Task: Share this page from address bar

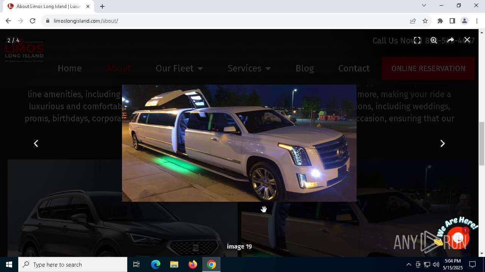Action: pyautogui.click(x=413, y=21)
